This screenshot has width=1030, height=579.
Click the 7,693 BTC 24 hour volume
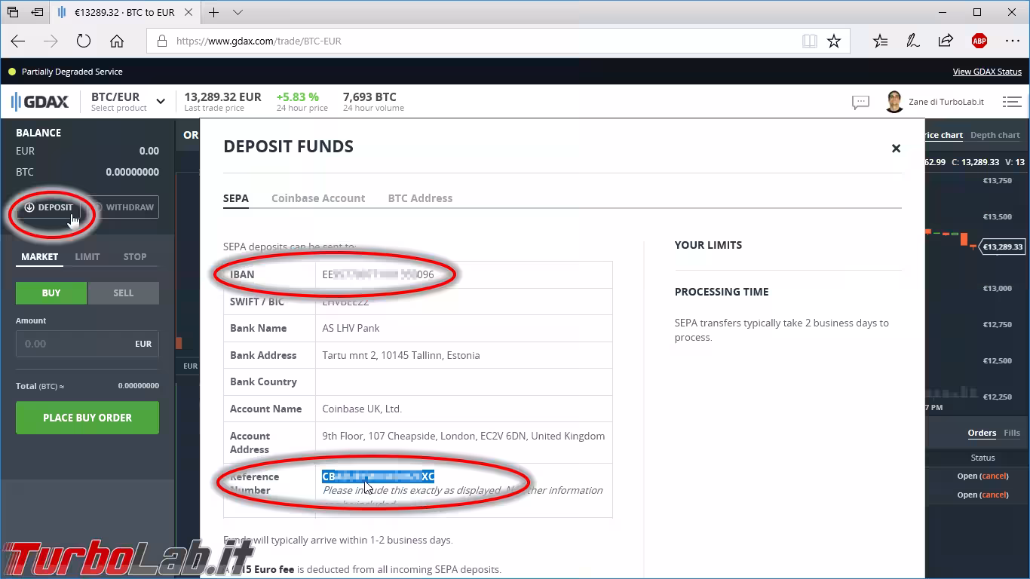[369, 97]
